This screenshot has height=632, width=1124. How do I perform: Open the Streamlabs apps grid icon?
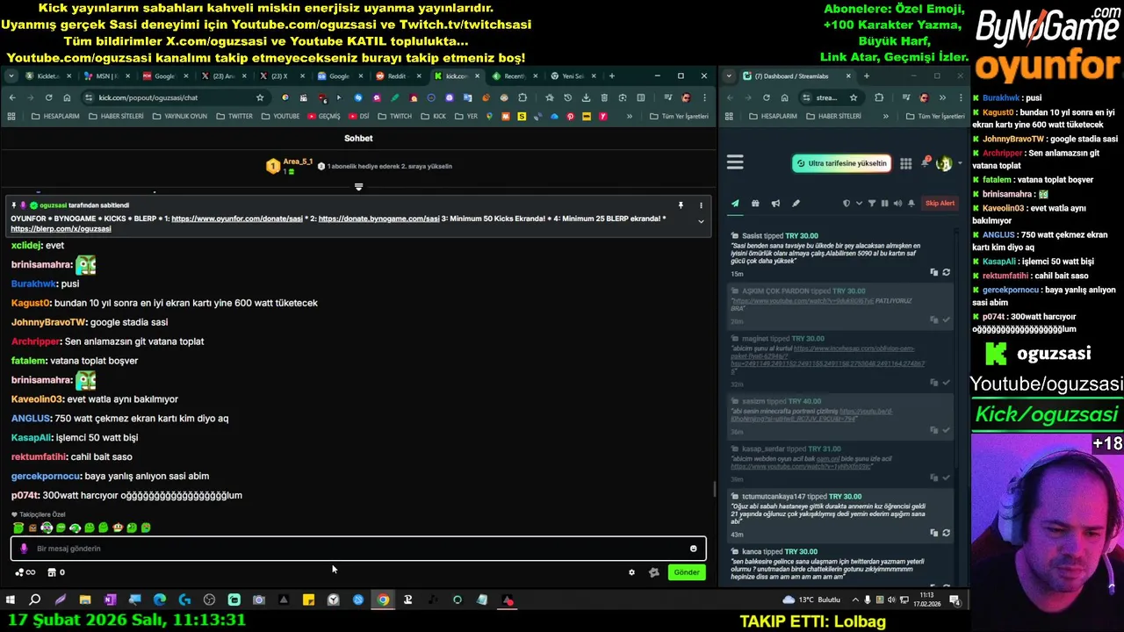[x=905, y=163]
